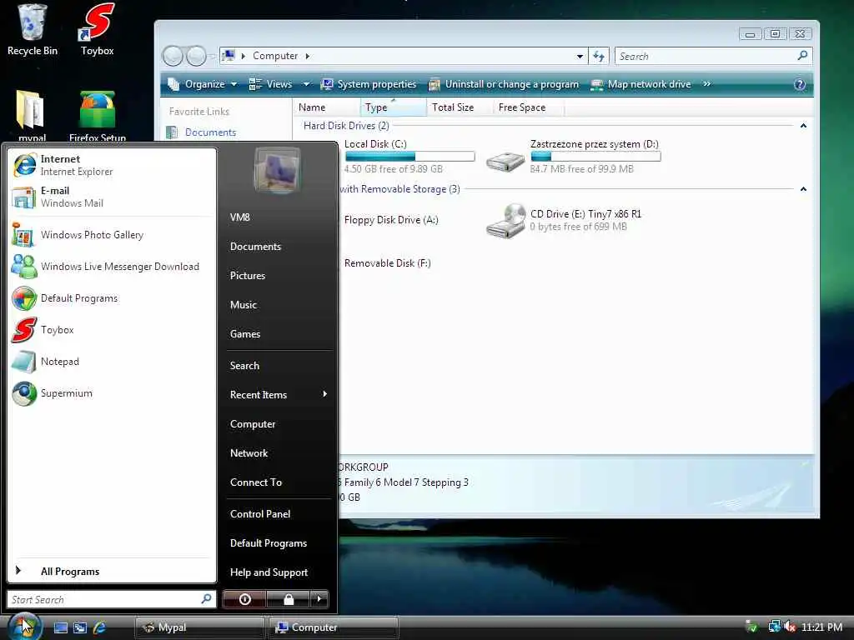Screen dimensions: 854x640
Task: Open the Organize dropdown menu
Action: [x=203, y=84]
